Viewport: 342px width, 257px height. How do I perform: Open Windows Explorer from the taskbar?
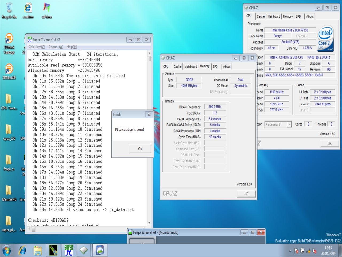pos(38,251)
